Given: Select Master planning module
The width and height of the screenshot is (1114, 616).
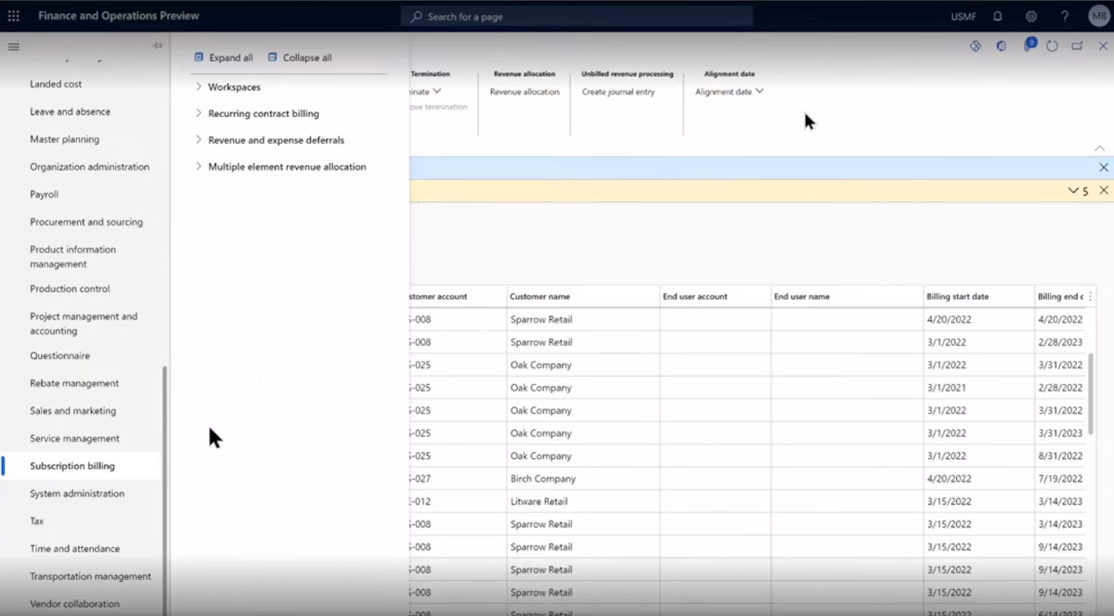Looking at the screenshot, I should (x=64, y=139).
